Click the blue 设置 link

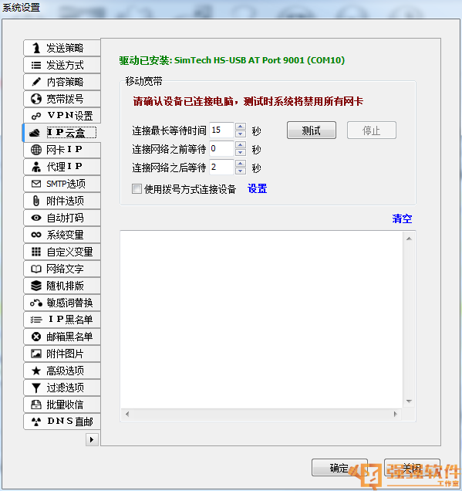[257, 189]
